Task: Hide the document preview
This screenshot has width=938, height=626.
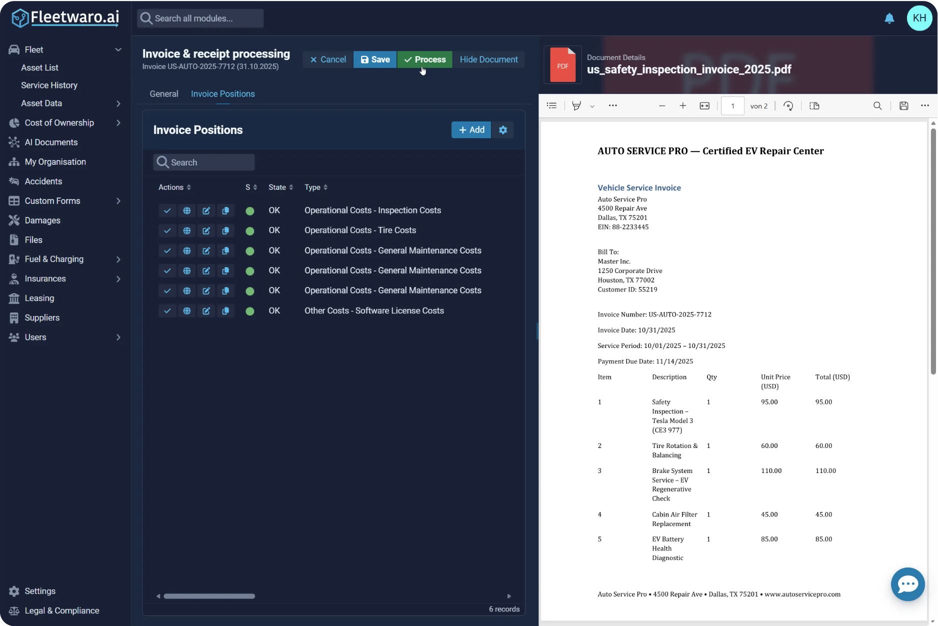Action: click(488, 59)
